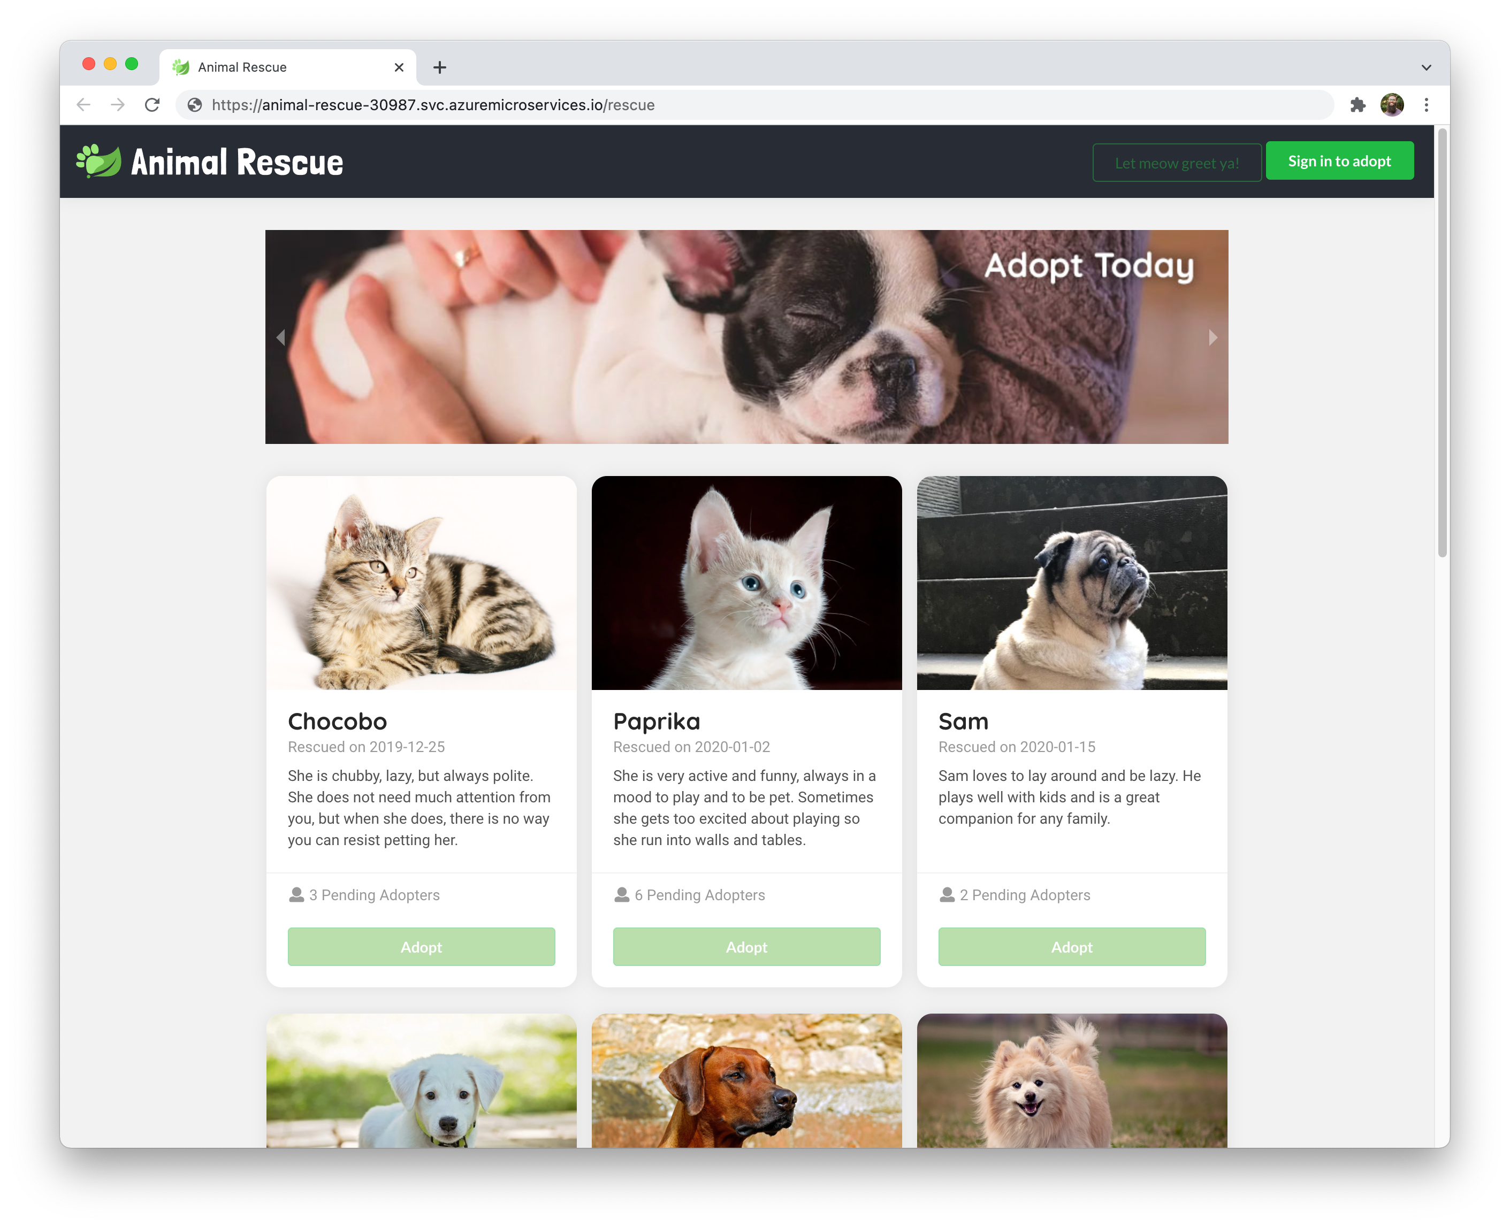1510x1227 pixels.
Task: Click the Animal Rescue paw-leaf logo
Action: pos(99,161)
